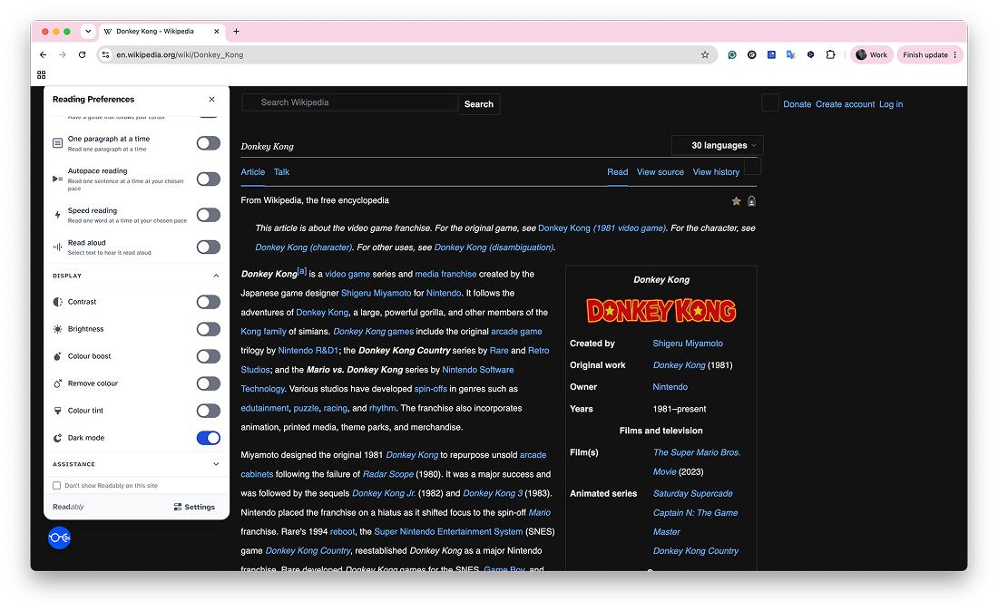The height and width of the screenshot is (611, 998).
Task: Click the Colour boost icon
Action: (x=57, y=356)
